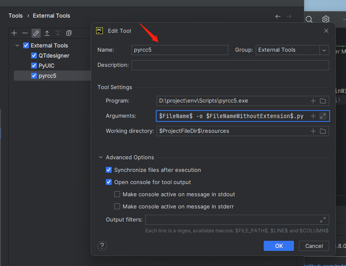This screenshot has width=346, height=266.
Task: Click the Add tool plus icon
Action: [14, 33]
